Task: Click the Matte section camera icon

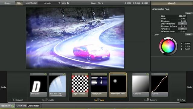Action: click(45, 100)
